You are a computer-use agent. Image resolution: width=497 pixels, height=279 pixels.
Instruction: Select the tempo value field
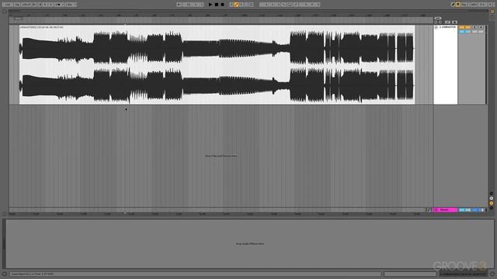click(26, 5)
